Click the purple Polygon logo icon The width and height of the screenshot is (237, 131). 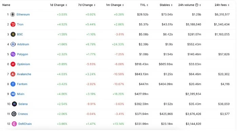point(13,54)
